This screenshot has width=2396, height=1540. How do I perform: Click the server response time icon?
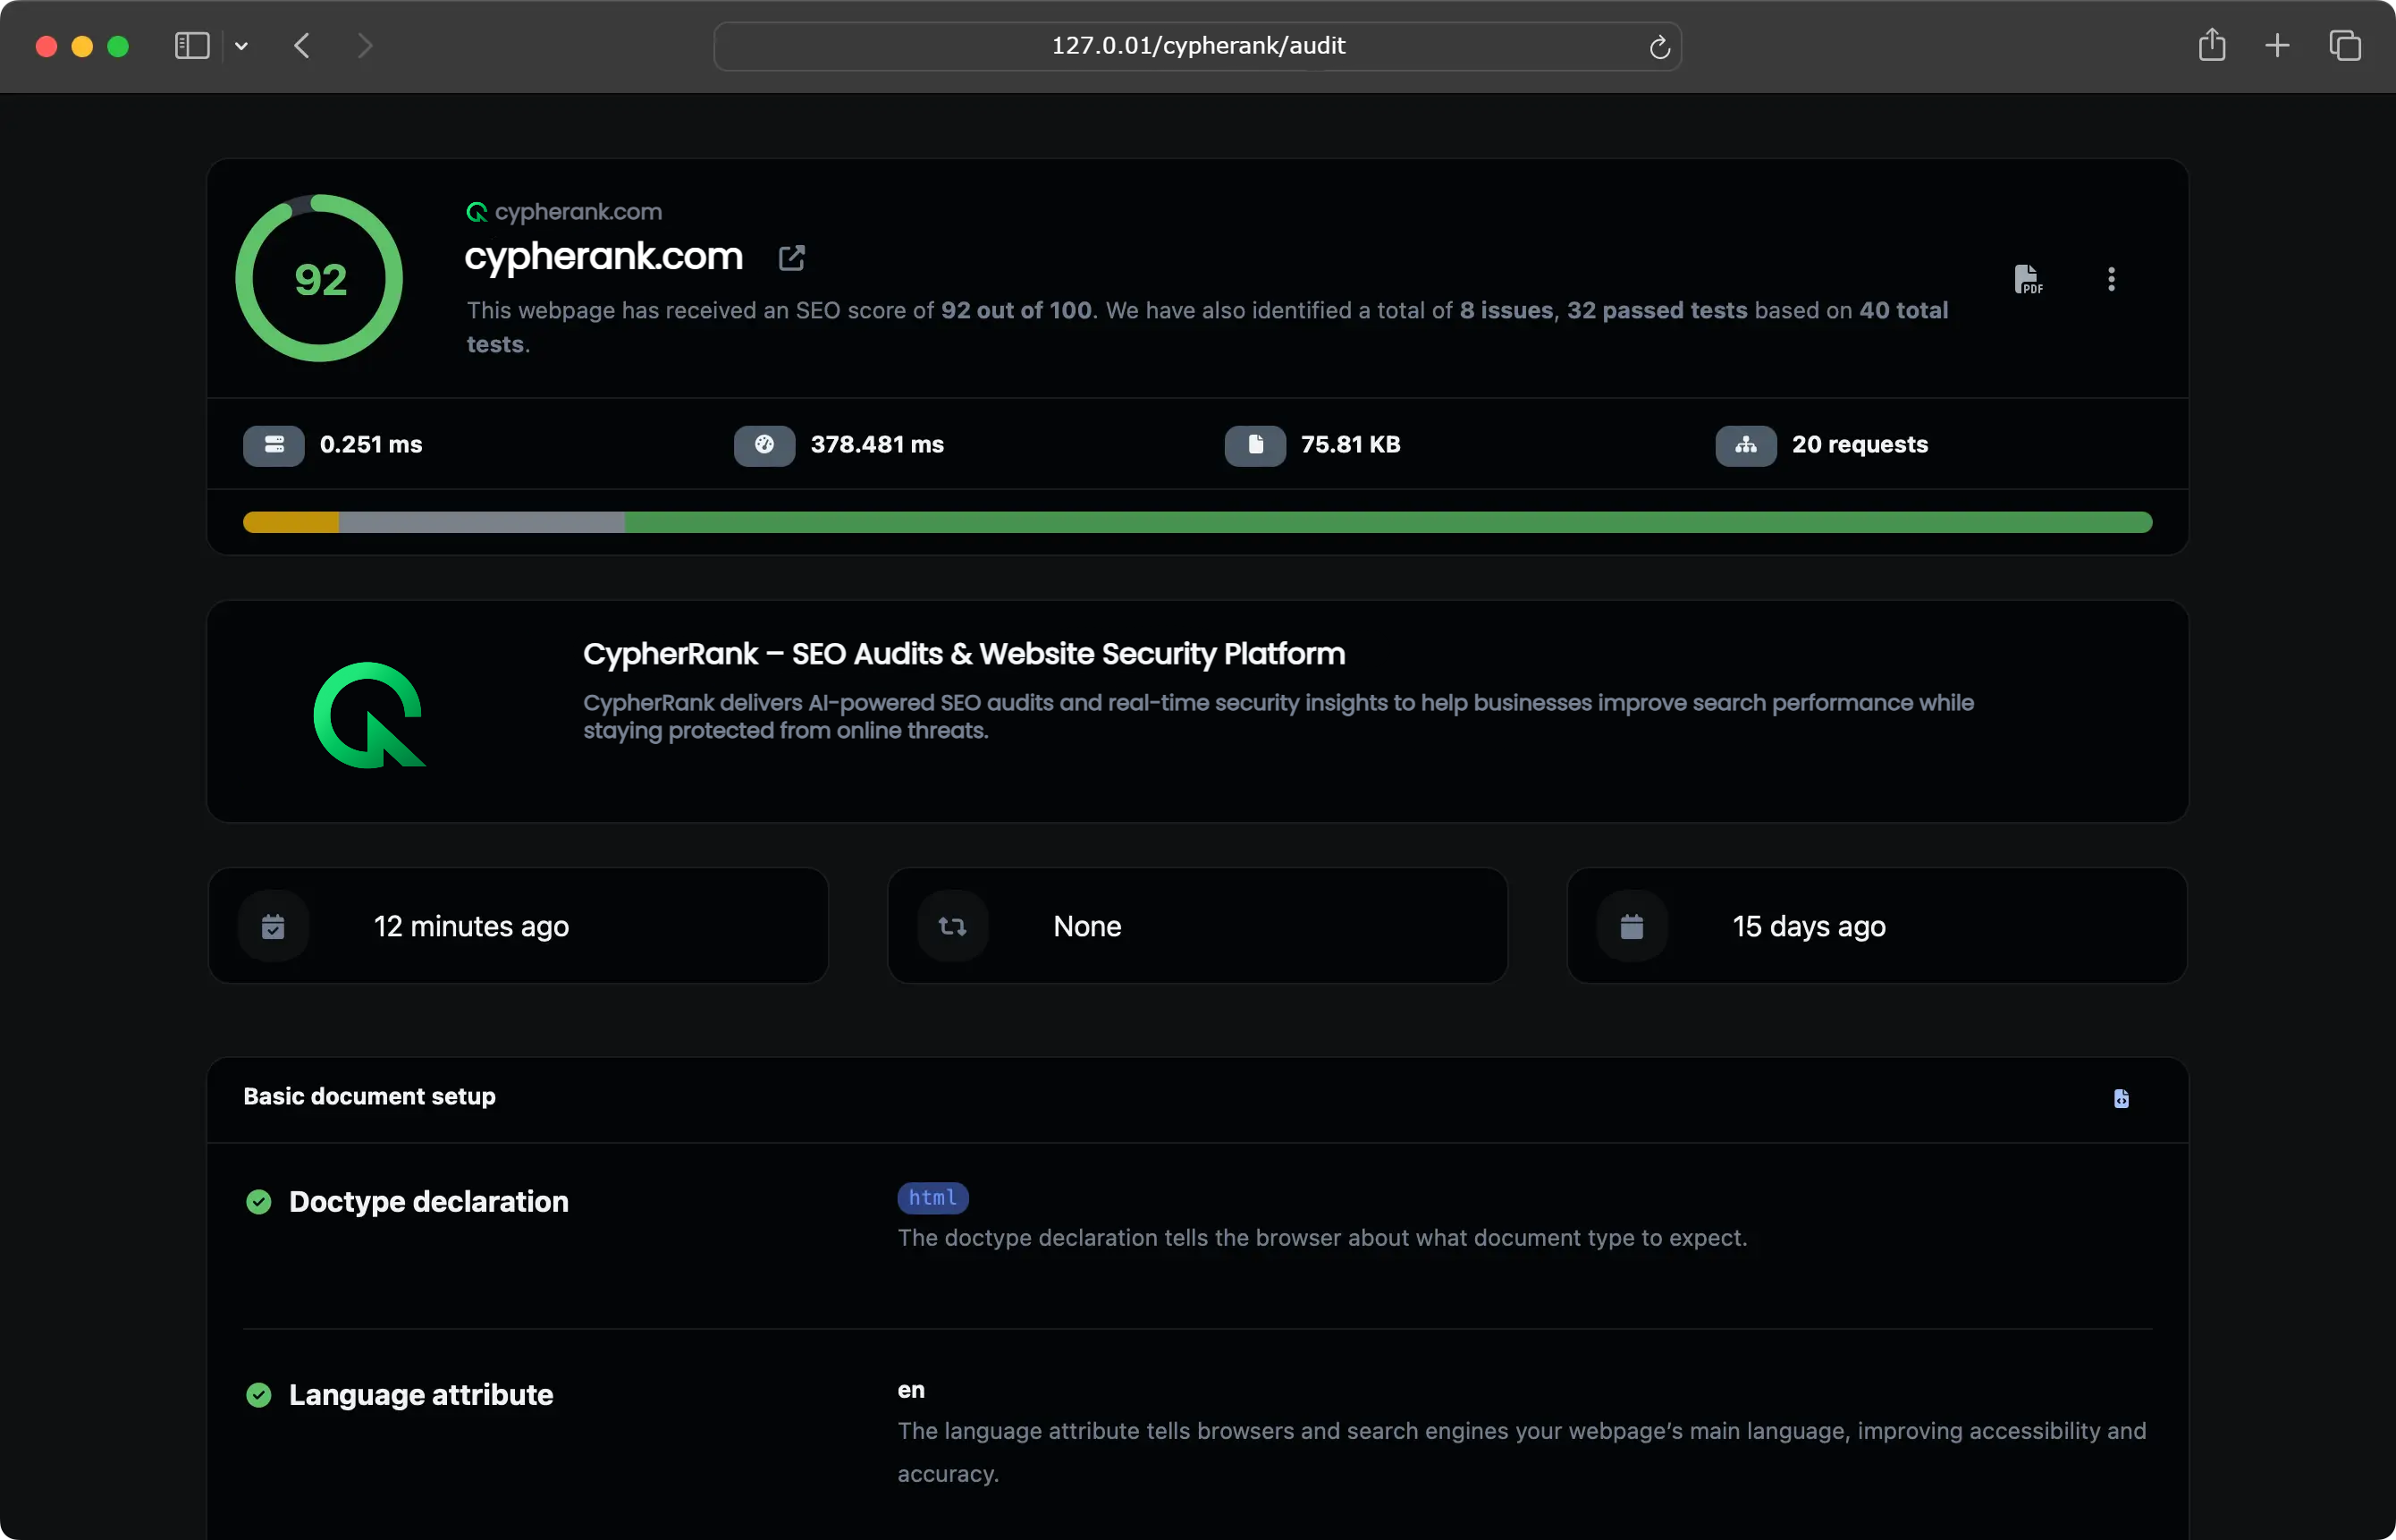coord(272,445)
